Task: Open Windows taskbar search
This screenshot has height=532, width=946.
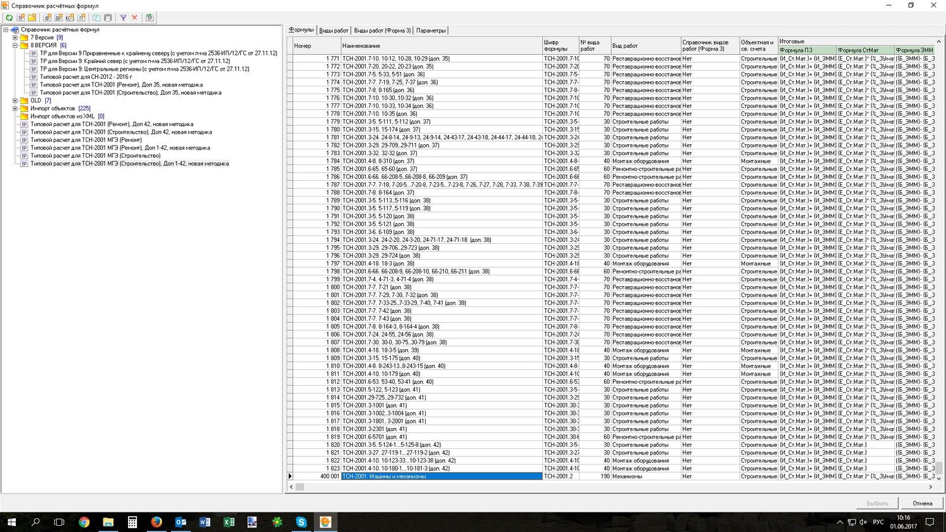Action: (x=35, y=522)
